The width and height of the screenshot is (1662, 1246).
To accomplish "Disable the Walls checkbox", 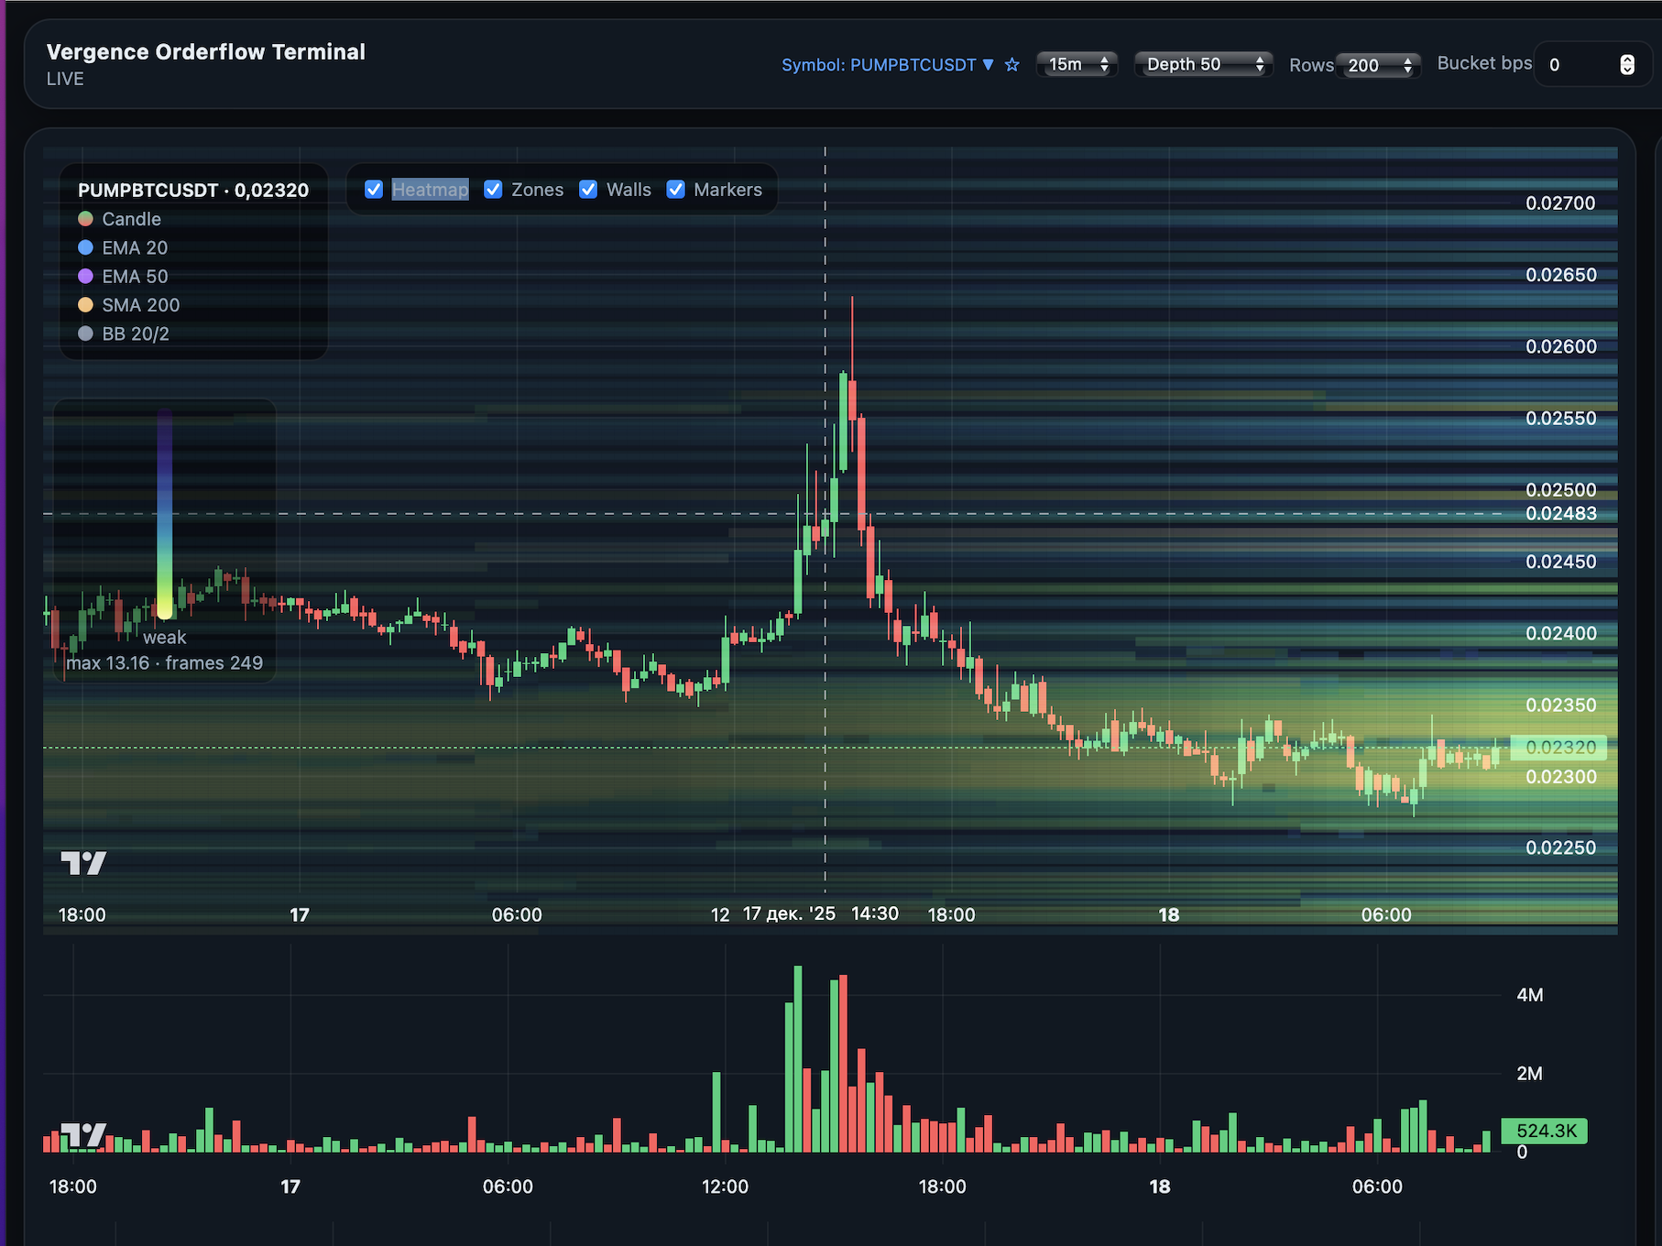I will coord(588,190).
